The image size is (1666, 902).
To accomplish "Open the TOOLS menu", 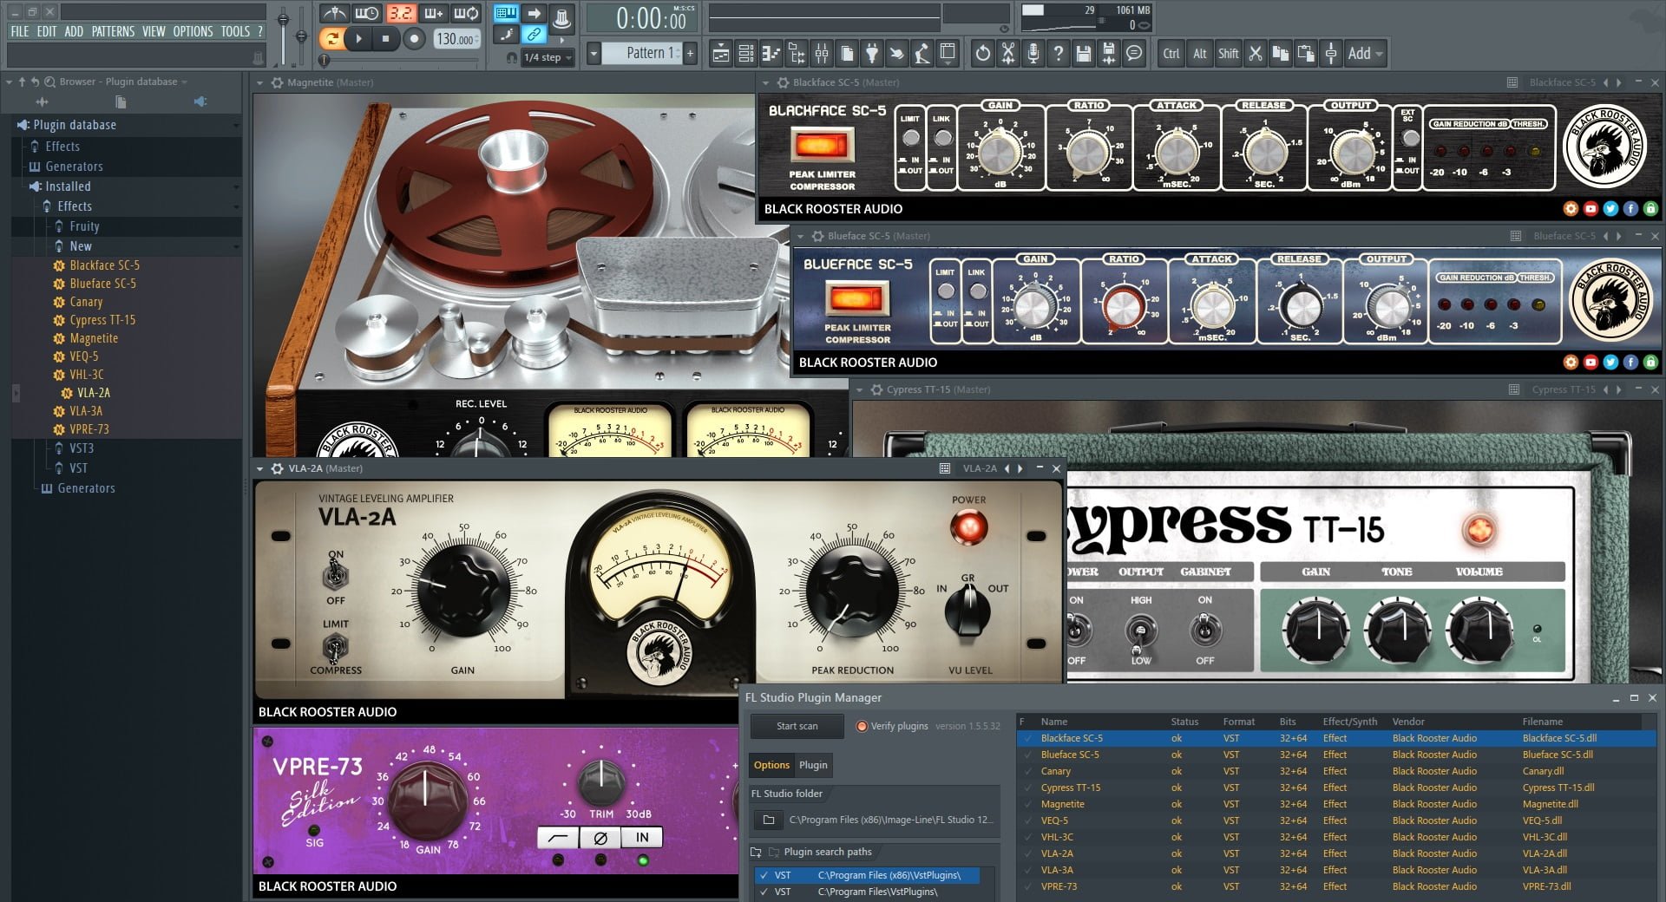I will coord(235,31).
